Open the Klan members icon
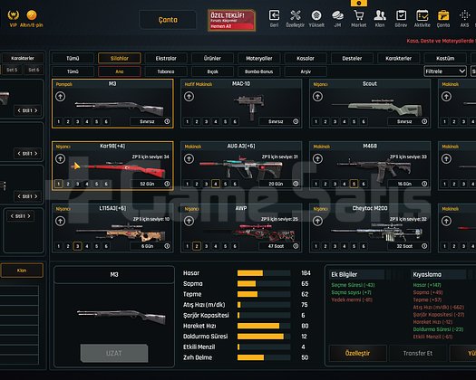 click(380, 15)
